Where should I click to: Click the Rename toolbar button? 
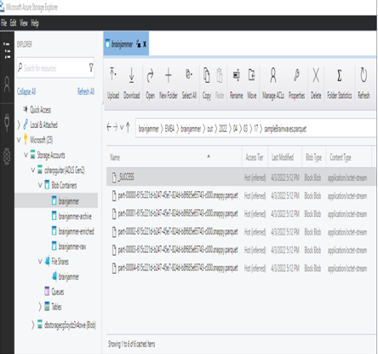click(236, 84)
